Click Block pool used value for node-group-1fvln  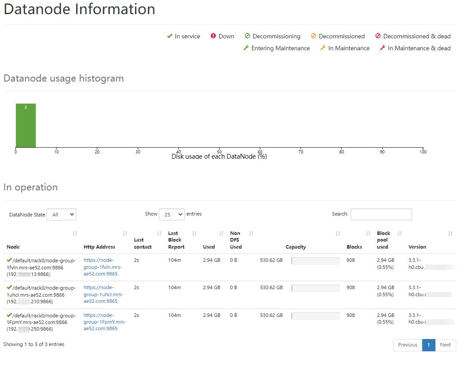(386, 264)
